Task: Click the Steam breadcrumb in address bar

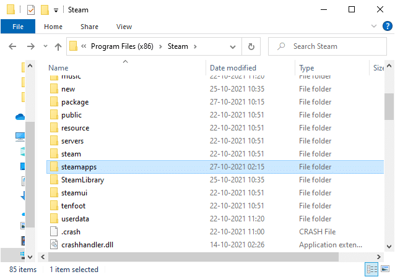Action: point(178,46)
